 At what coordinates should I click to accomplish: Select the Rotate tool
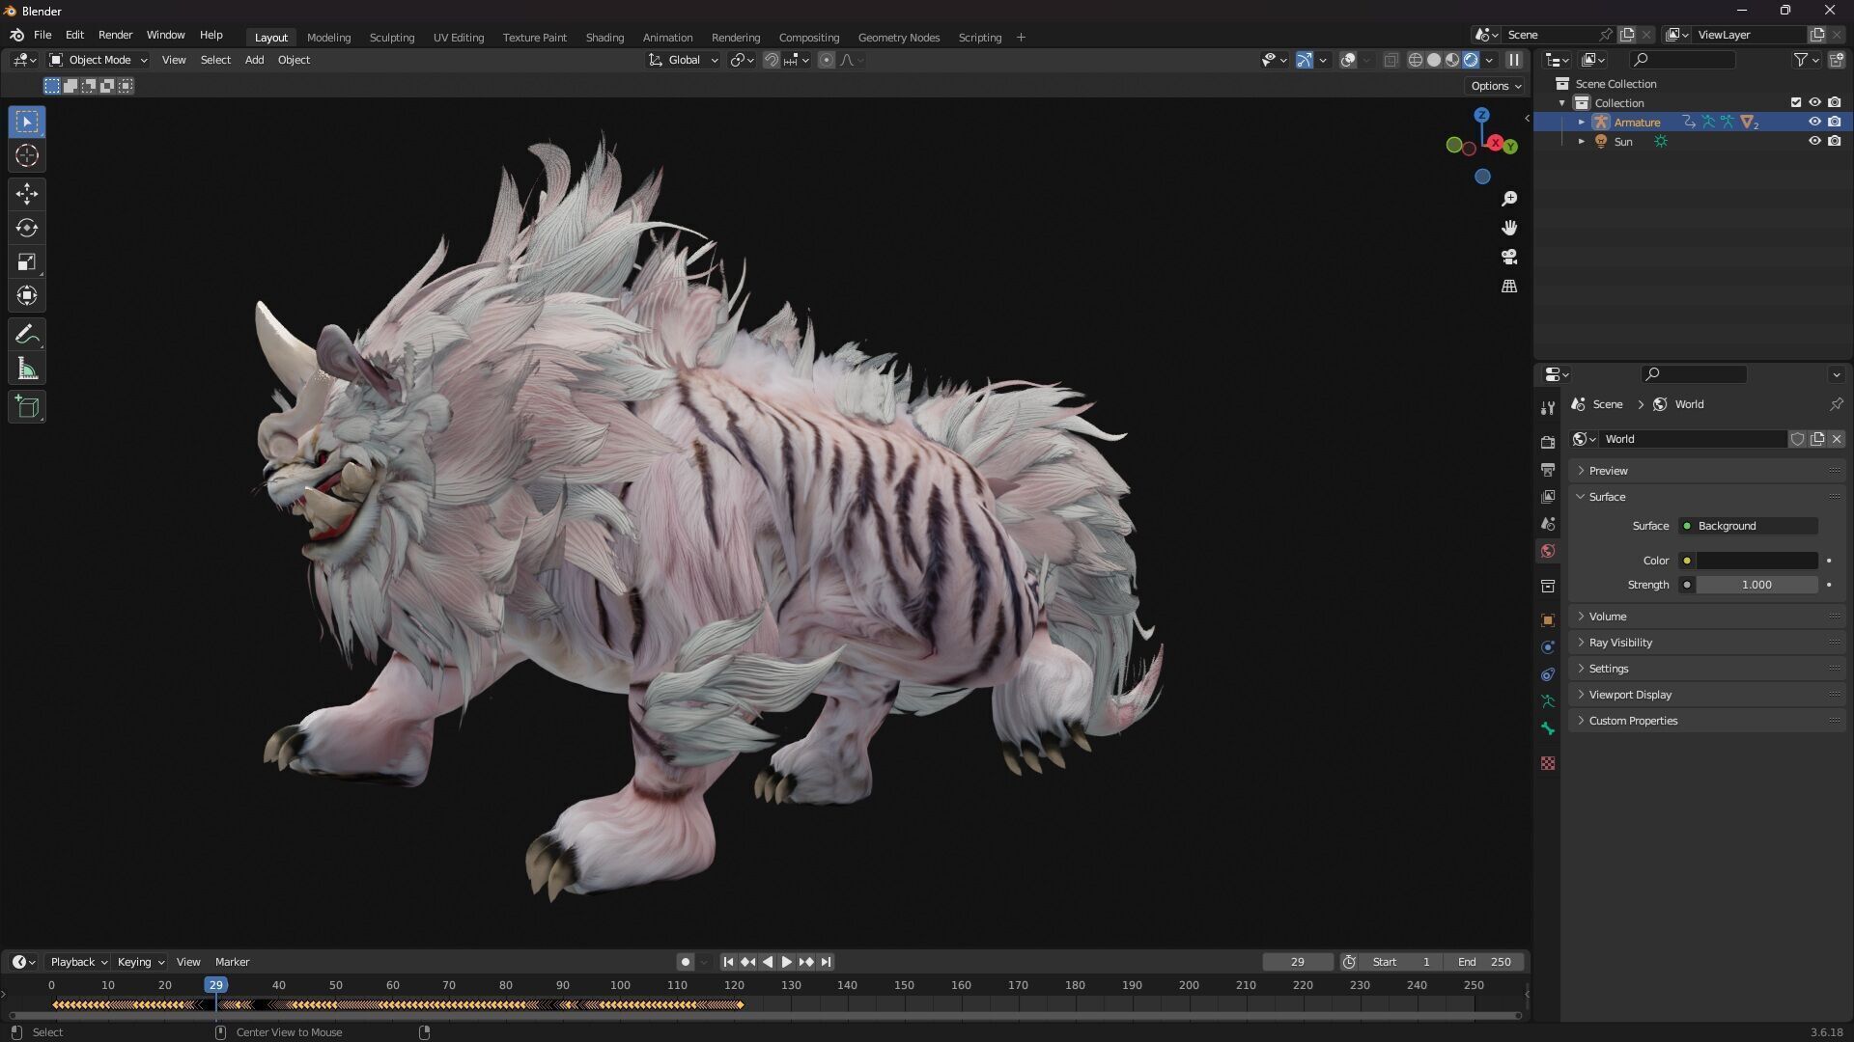click(27, 228)
